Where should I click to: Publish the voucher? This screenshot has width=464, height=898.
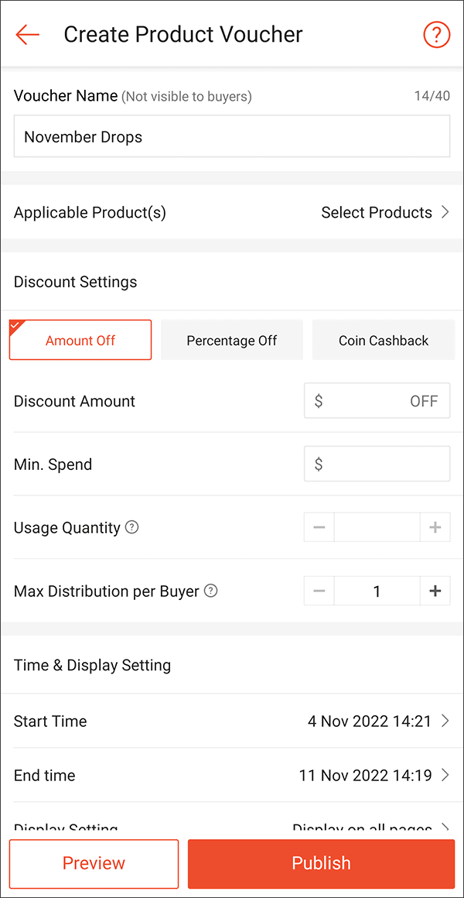[x=321, y=864]
